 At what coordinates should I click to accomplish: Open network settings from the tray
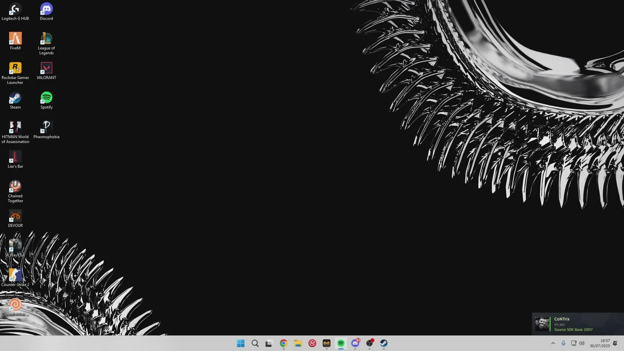(x=574, y=343)
